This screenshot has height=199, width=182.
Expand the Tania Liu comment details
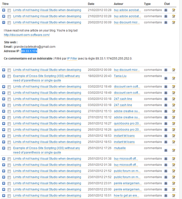pos(4,76)
